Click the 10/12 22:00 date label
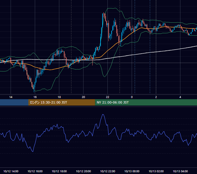The height and width of the screenshot is (174, 197). pyautogui.click(x=107, y=171)
